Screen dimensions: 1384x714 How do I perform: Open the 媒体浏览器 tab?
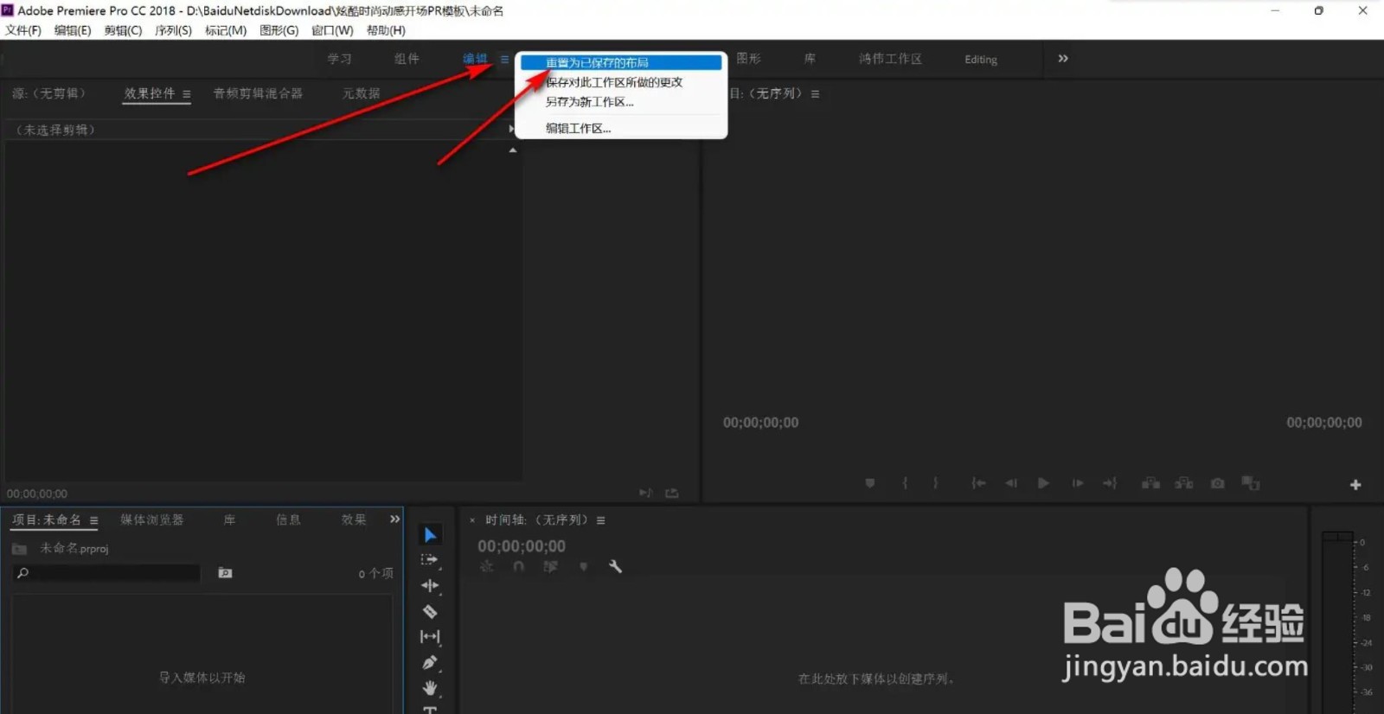pos(152,520)
